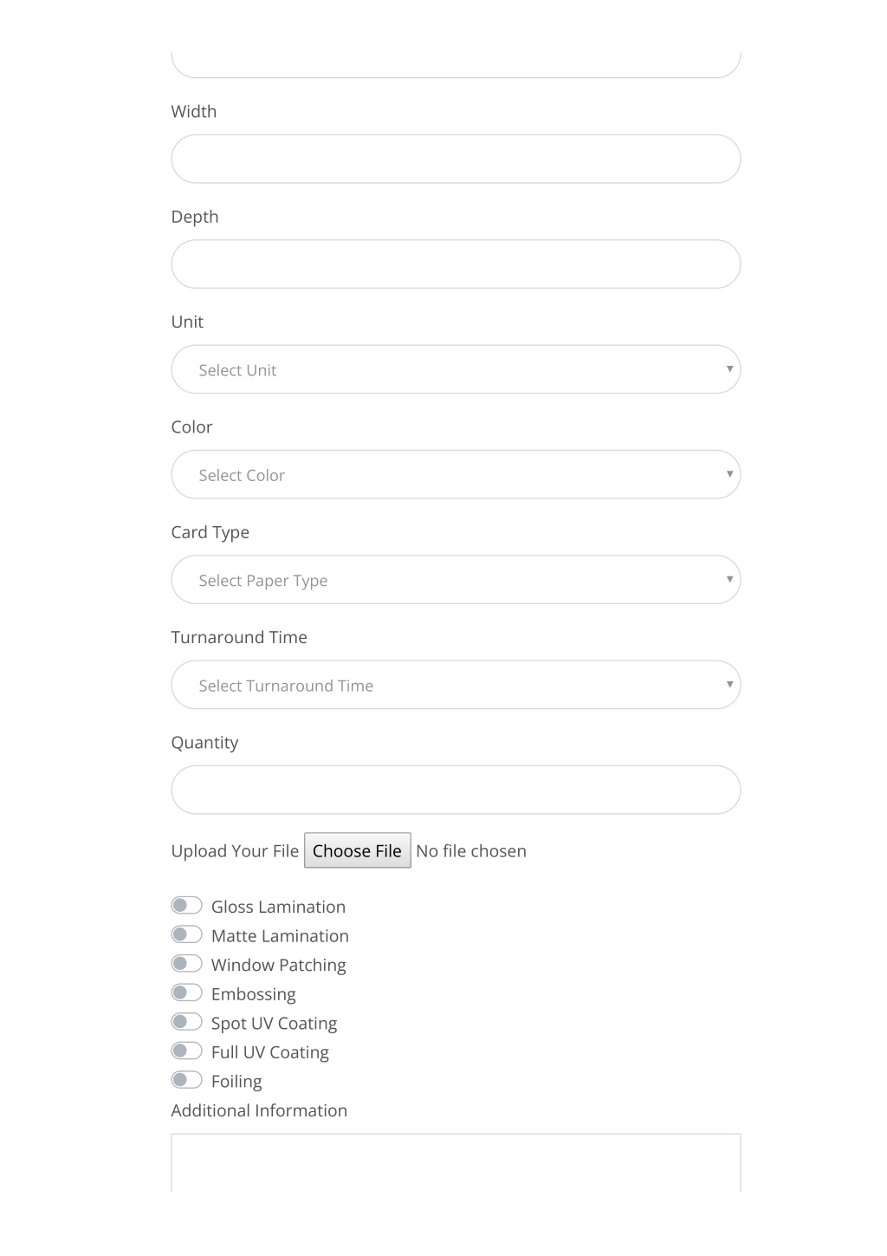This screenshot has width=887, height=1256.
Task: Toggle the Gloss Lamination switch
Action: tap(186, 906)
